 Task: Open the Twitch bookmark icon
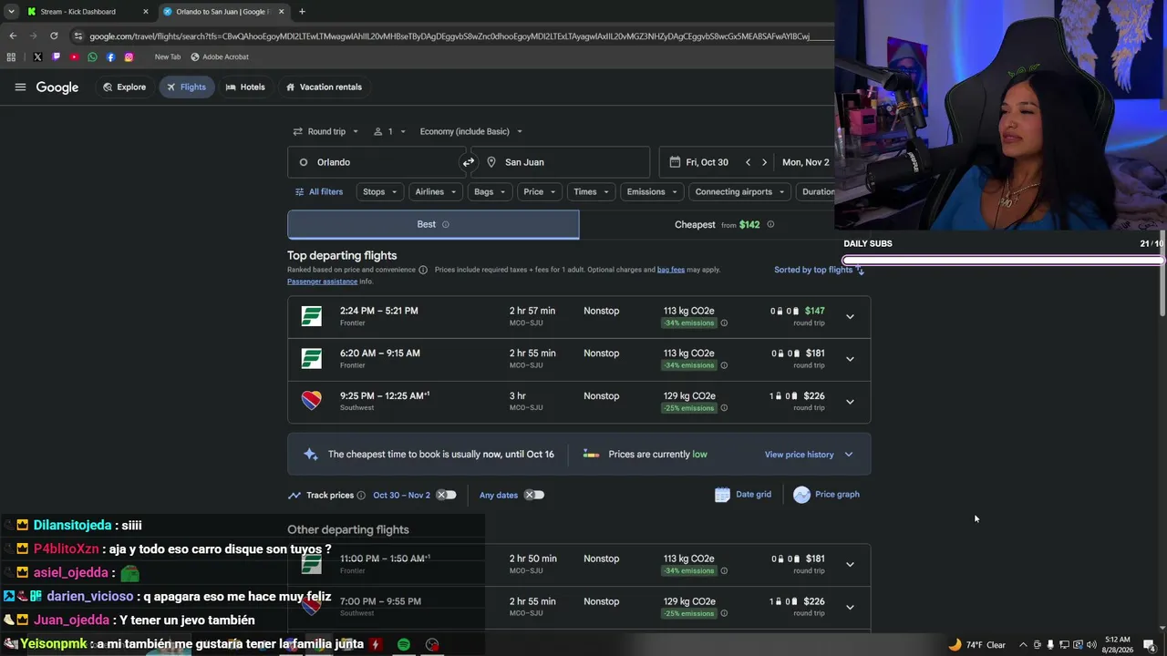(56, 56)
